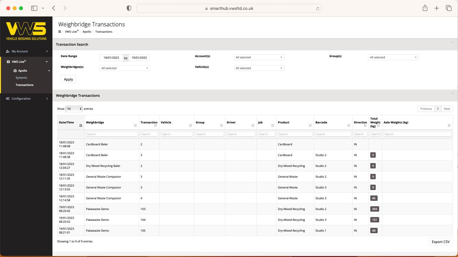
Task: Click the Barcode column search field
Action: 333,134
